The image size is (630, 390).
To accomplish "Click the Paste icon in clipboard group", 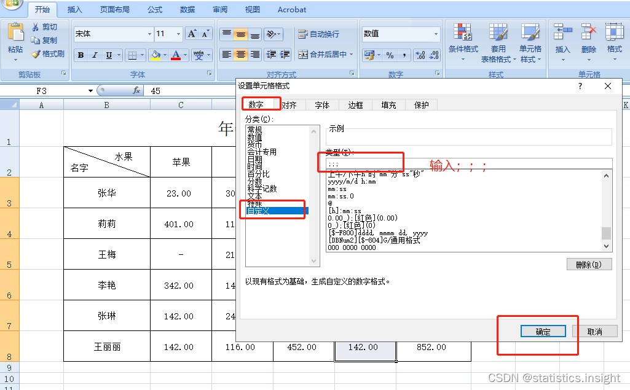I will click(15, 33).
